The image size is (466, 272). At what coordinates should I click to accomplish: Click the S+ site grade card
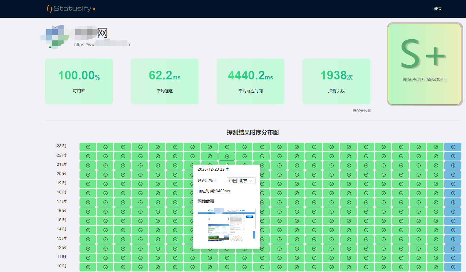click(x=424, y=64)
